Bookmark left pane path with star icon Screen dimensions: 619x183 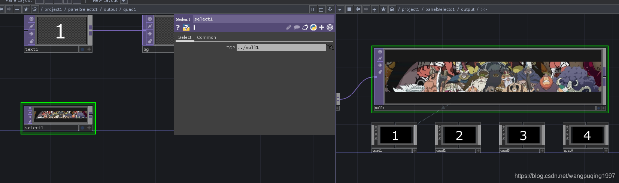26,9
